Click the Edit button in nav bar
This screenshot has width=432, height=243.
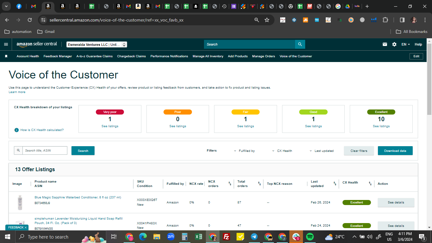417,56
